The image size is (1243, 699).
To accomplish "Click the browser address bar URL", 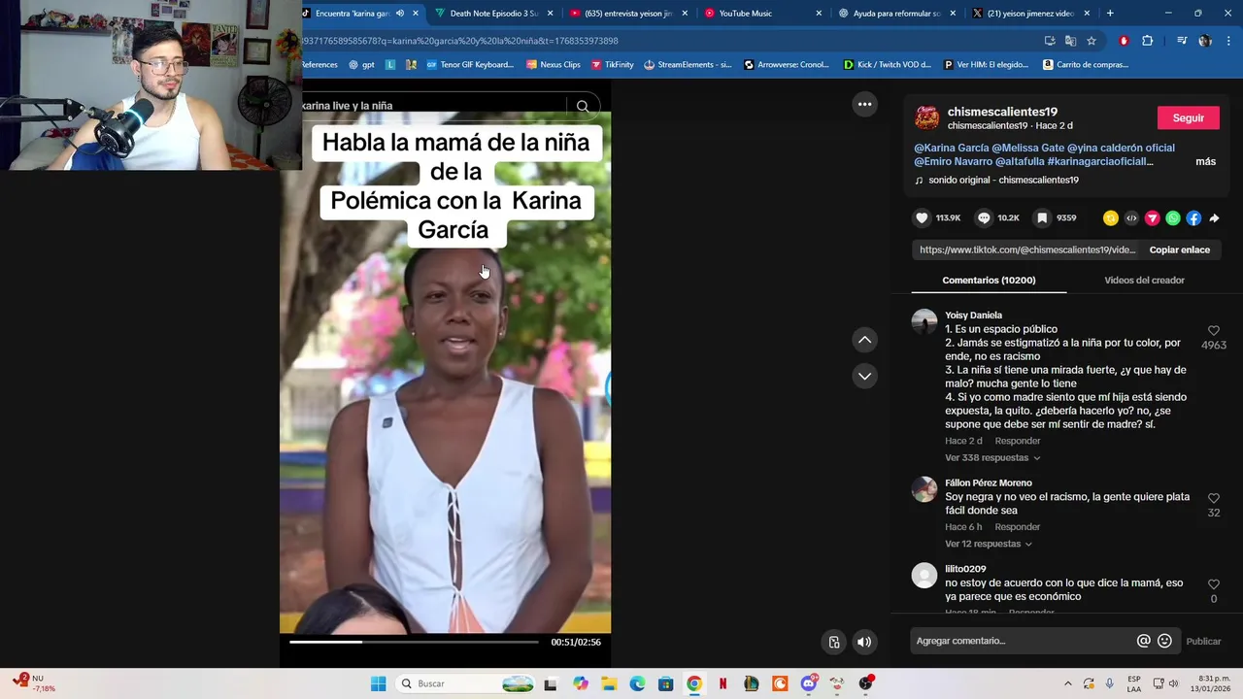I will [x=460, y=41].
